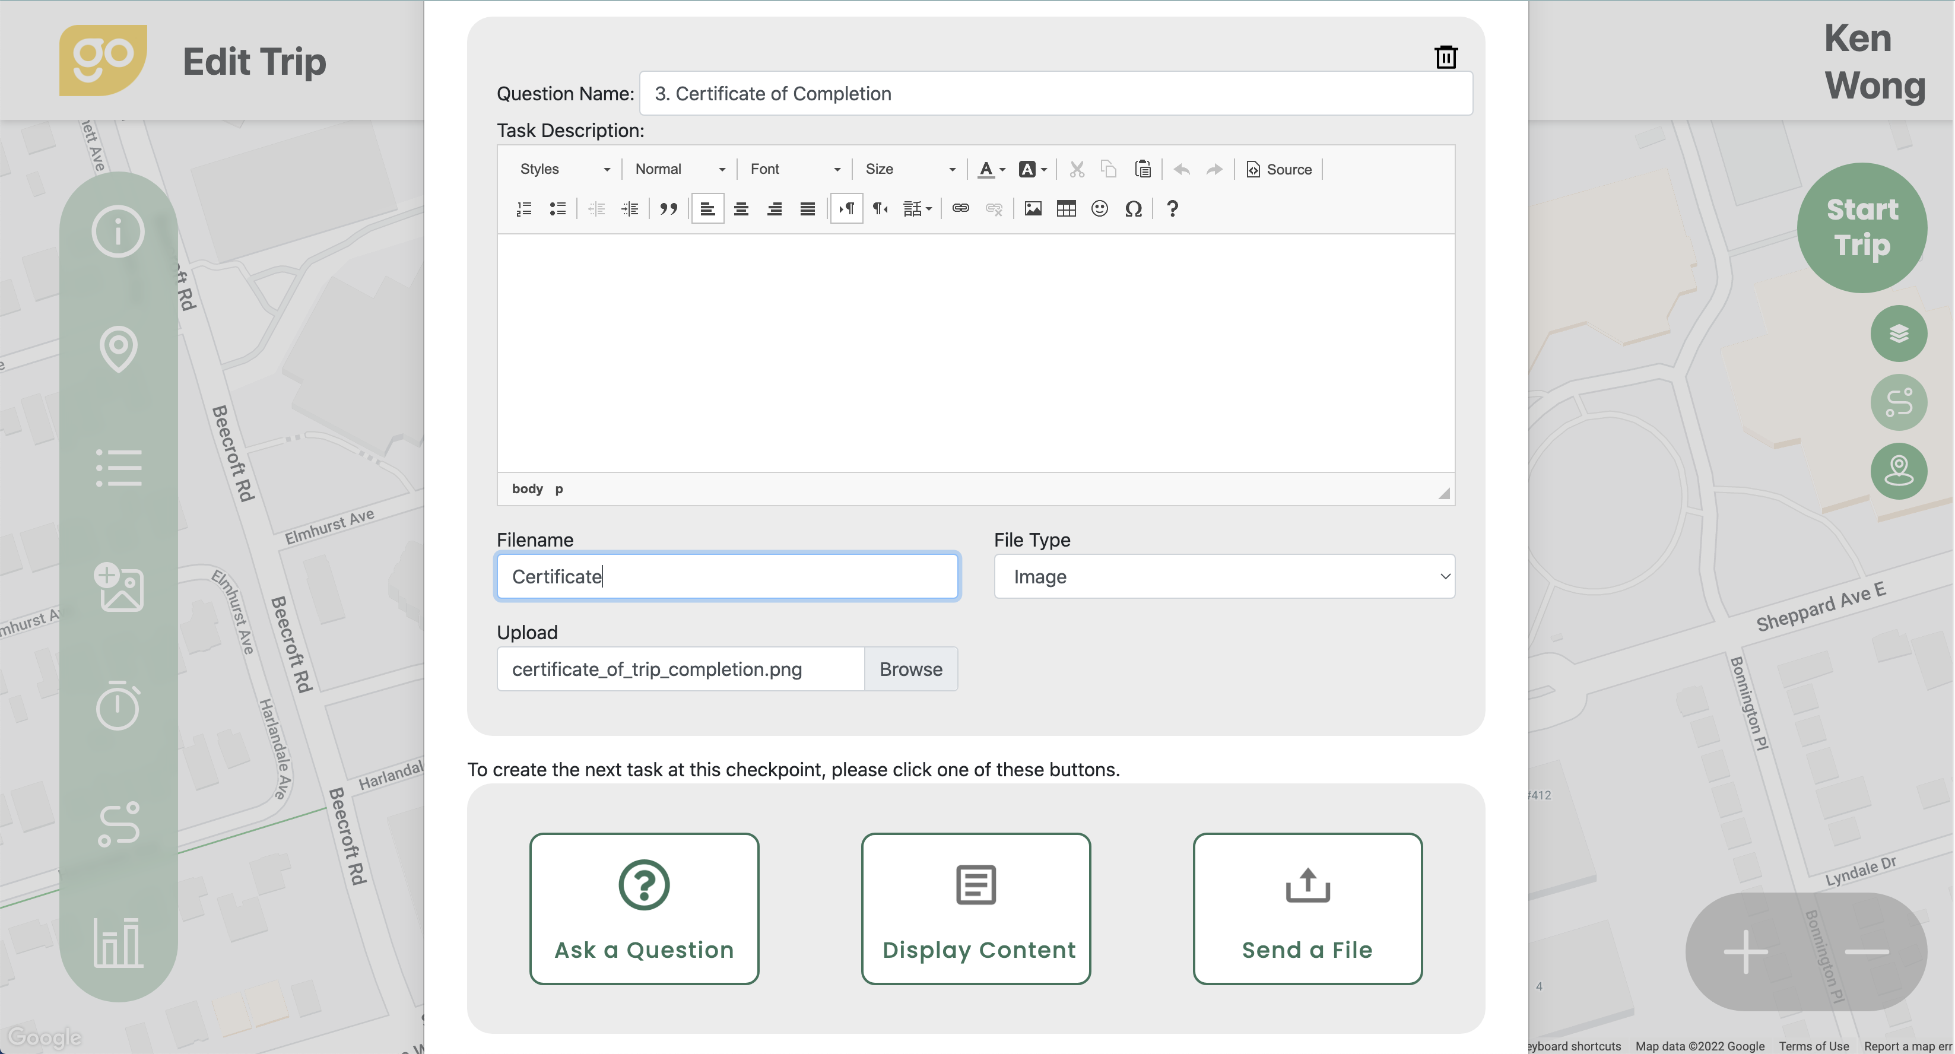Decrease indent in the task description
The width and height of the screenshot is (1955, 1054).
pos(596,209)
